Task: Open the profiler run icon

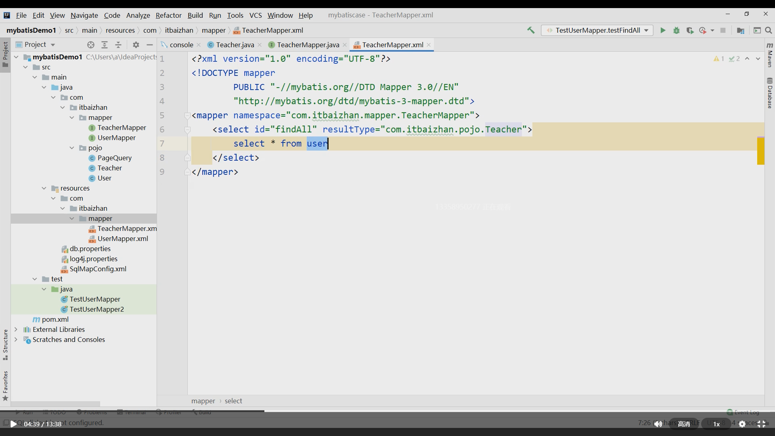Action: [703, 30]
